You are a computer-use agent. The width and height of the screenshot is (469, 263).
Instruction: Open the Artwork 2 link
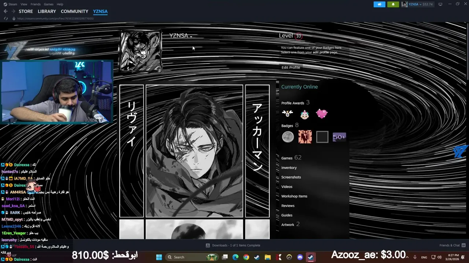[x=291, y=224]
